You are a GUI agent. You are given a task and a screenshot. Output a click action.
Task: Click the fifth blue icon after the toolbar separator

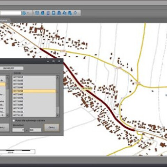tap(59, 13)
